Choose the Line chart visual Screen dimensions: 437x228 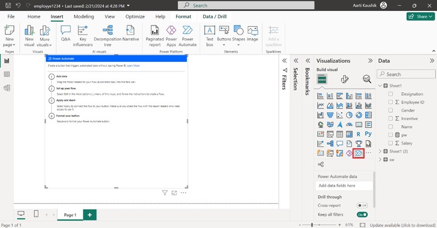pyautogui.click(x=320, y=106)
